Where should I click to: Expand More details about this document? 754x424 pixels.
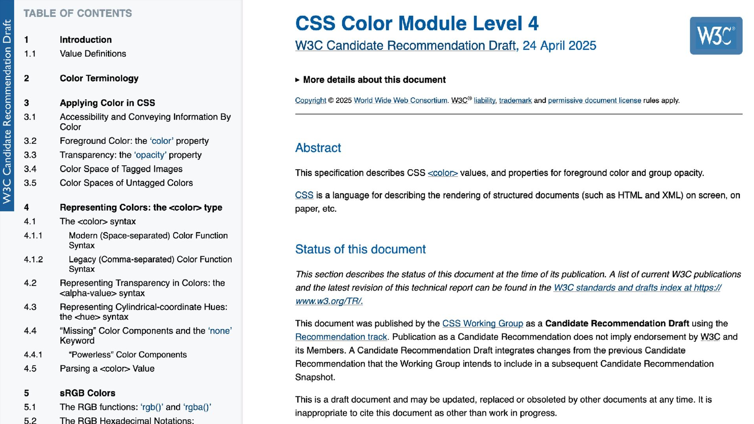click(370, 80)
